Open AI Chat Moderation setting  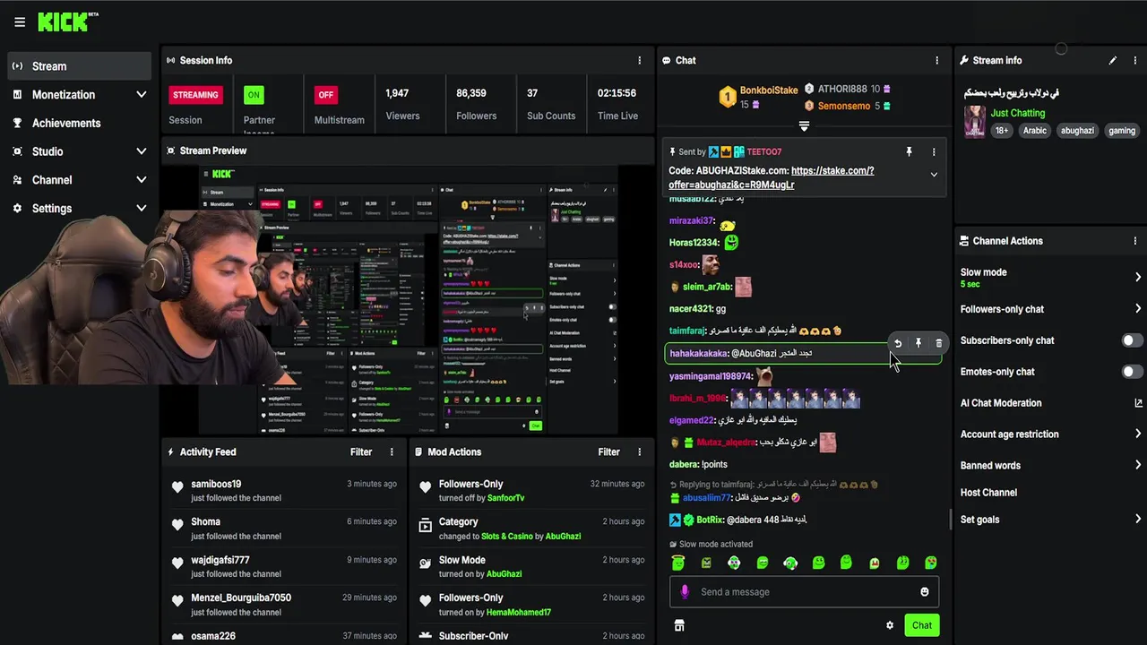[1001, 403]
